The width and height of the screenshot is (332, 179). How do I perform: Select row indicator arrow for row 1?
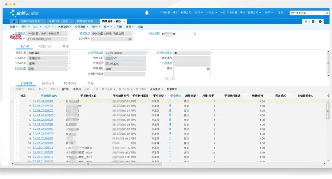point(12,101)
